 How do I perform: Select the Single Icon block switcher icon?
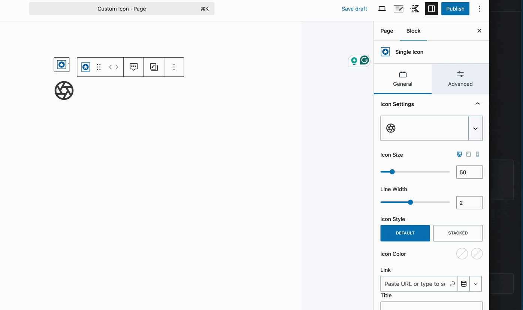tap(85, 67)
